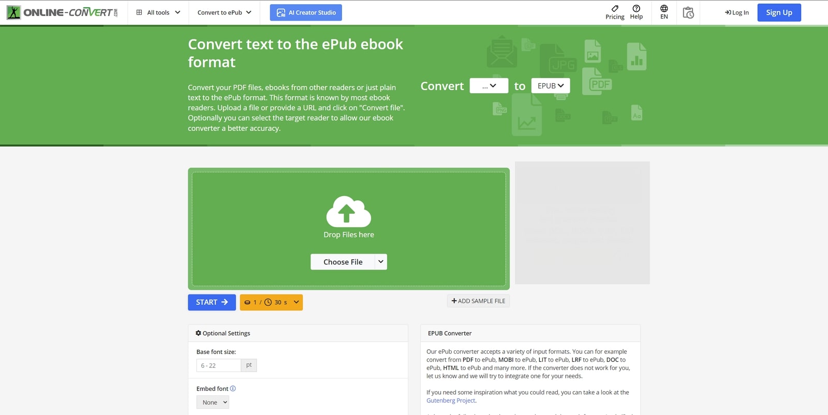The width and height of the screenshot is (828, 415).
Task: Click the 30 s clock icon
Action: [268, 302]
